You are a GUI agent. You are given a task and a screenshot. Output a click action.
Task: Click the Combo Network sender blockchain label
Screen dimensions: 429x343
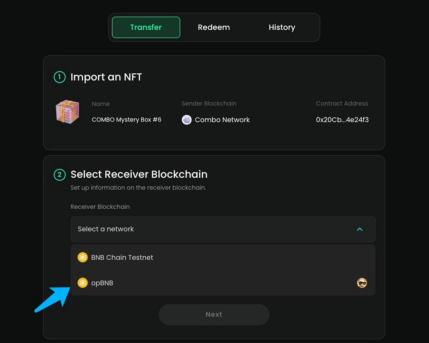pyautogui.click(x=222, y=120)
